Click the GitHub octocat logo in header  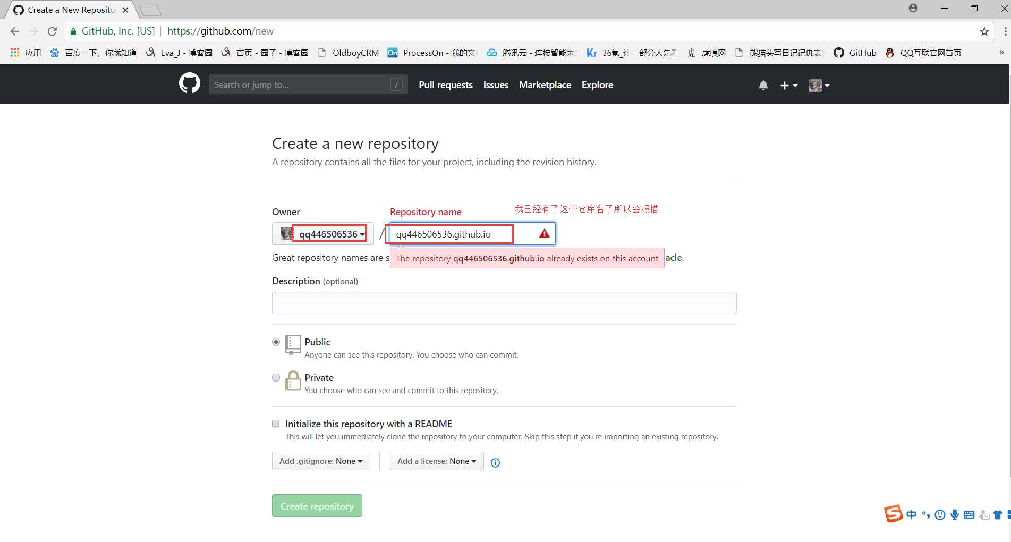[190, 84]
